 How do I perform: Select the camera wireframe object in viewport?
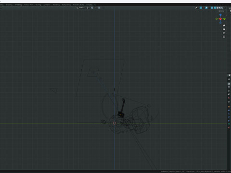click(54, 90)
